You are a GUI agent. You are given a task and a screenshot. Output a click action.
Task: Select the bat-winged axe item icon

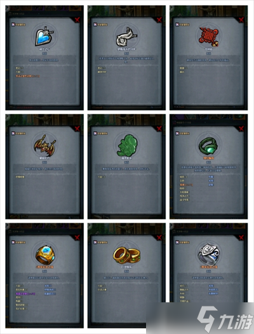44,146
